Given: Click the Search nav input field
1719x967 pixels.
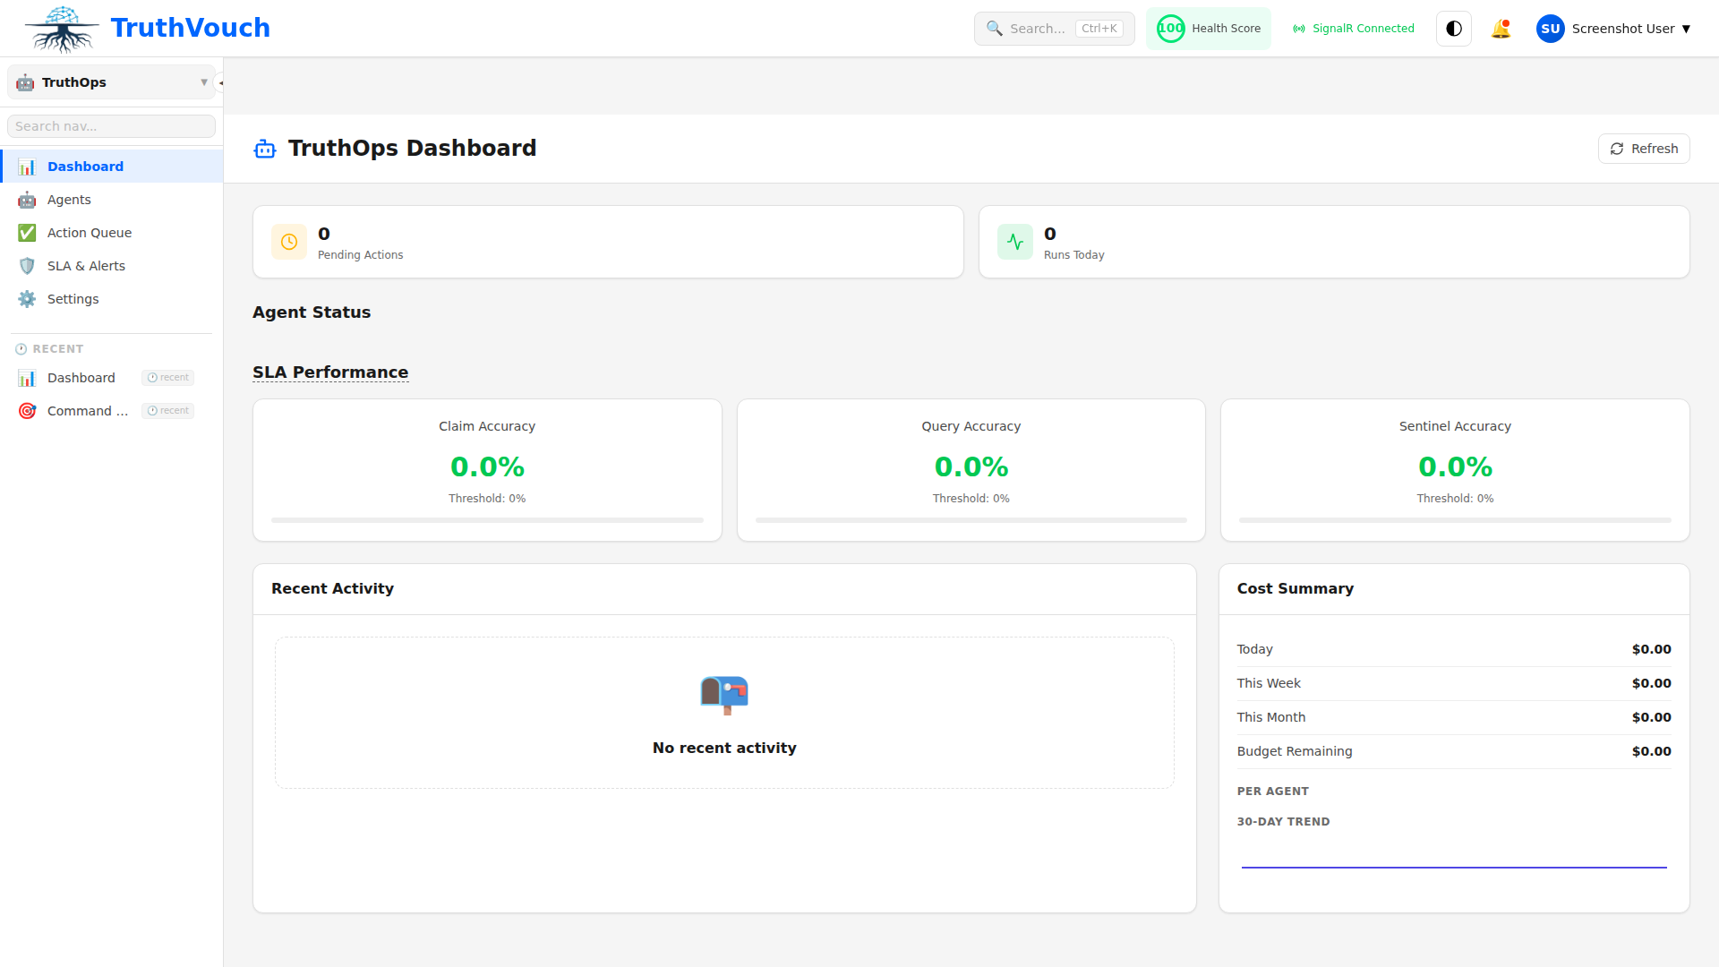Looking at the screenshot, I should tap(110, 125).
